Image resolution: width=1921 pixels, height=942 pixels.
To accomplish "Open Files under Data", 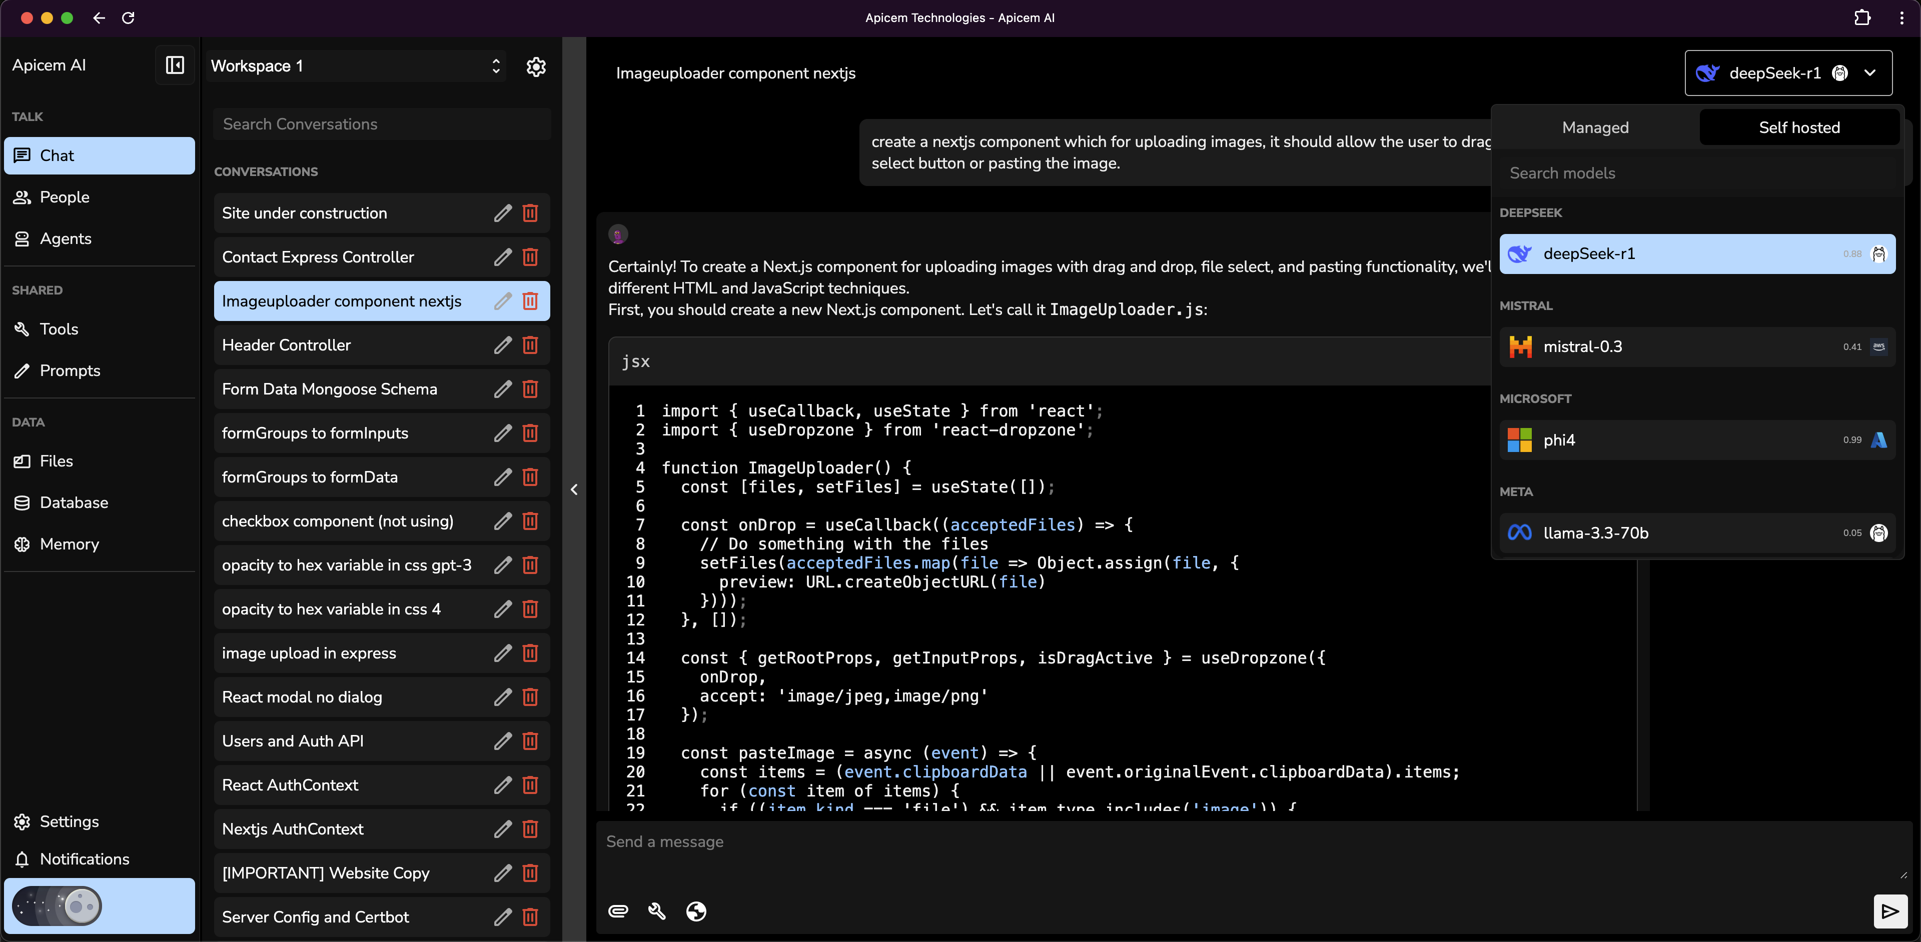I will 99,461.
